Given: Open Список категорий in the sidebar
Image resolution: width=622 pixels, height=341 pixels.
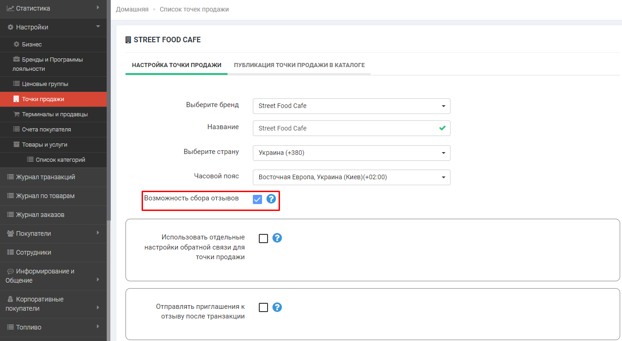Looking at the screenshot, I should click(60, 160).
